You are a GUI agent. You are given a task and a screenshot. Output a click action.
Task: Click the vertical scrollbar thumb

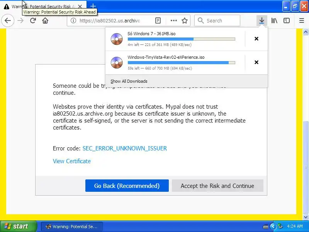pyautogui.click(x=306, y=167)
